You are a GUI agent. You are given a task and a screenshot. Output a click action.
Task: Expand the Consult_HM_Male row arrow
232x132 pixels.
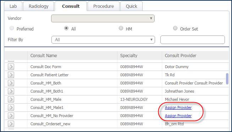pos(11,99)
